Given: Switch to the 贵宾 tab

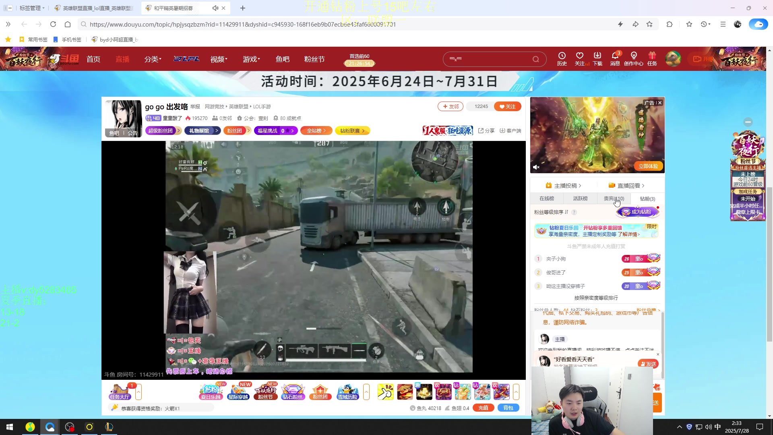Looking at the screenshot, I should [x=614, y=199].
